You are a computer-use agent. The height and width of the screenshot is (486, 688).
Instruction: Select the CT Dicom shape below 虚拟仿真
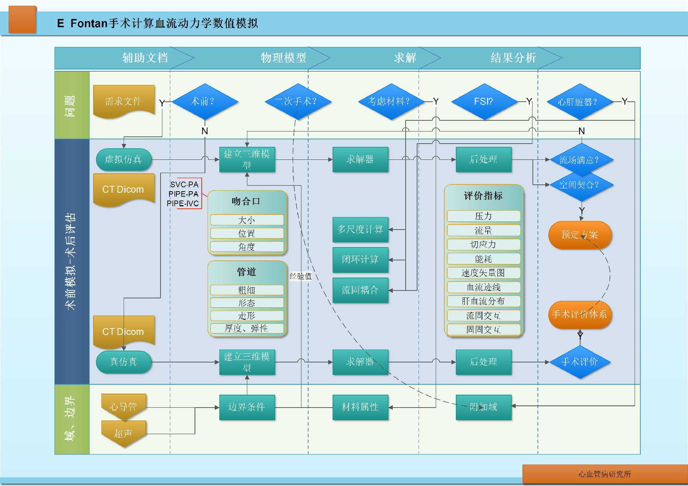click(124, 190)
